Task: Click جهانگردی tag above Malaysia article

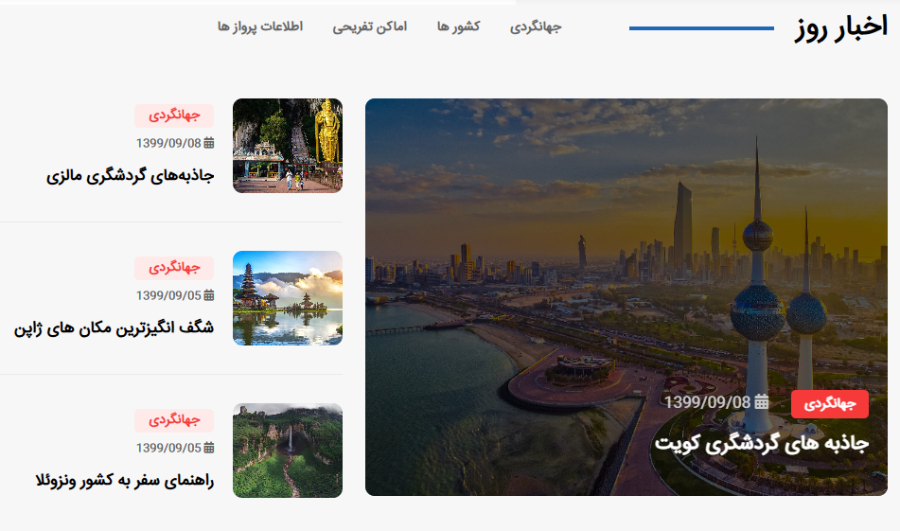Action: [x=174, y=116]
